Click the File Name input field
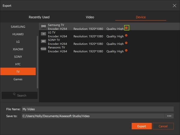Viewport: 180px width, 135px height. click(97, 109)
